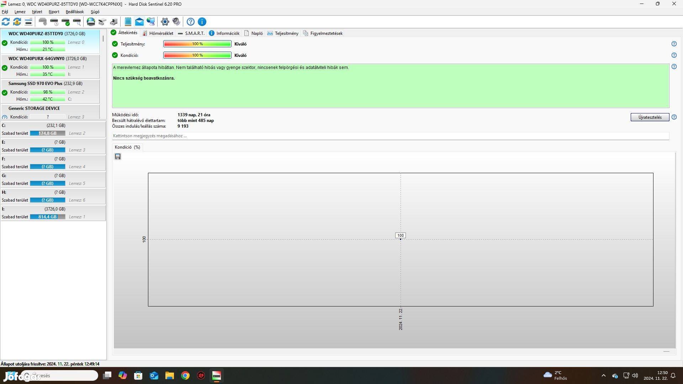
Task: Click the disk with green checkmark icon
Action: tap(65, 22)
